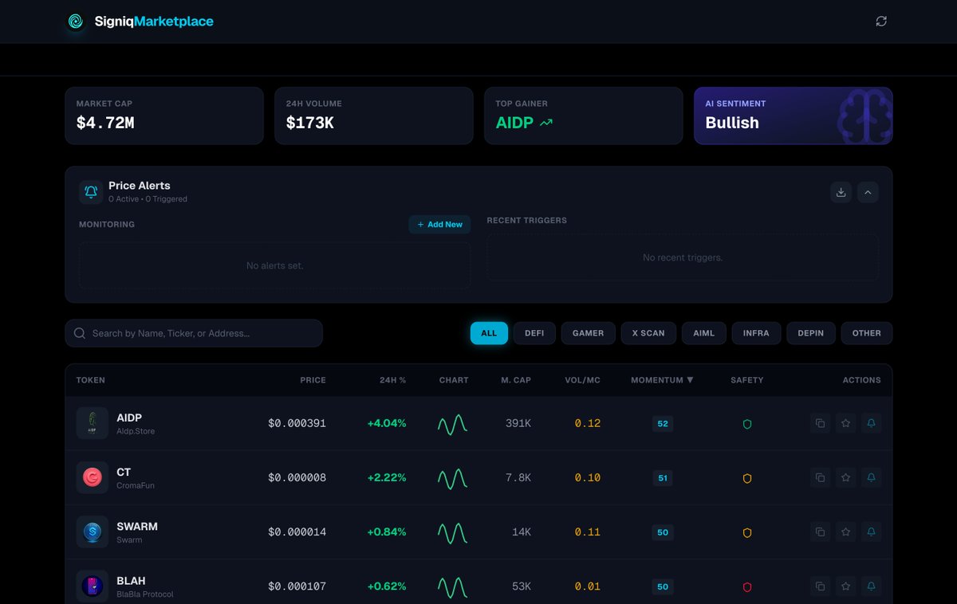Image resolution: width=957 pixels, height=604 pixels.
Task: Click the Price Alerts bell icon
Action: 91,192
